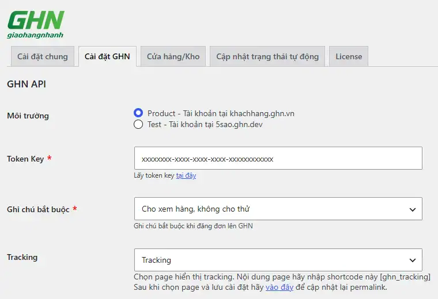Image resolution: width=438 pixels, height=299 pixels.
Task: Click the chevron of 'Cho xem hàng' select
Action: point(413,209)
